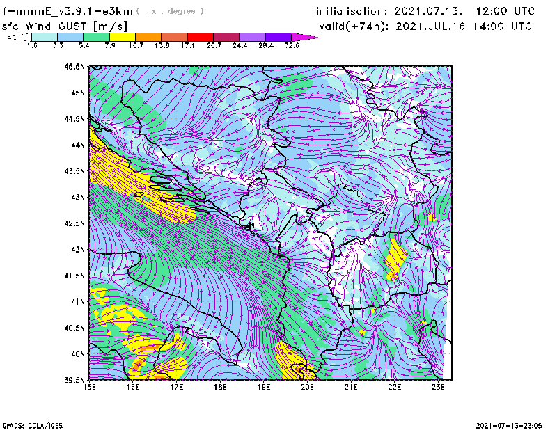Click the 22E longitude label
557x430 pixels.
point(394,387)
